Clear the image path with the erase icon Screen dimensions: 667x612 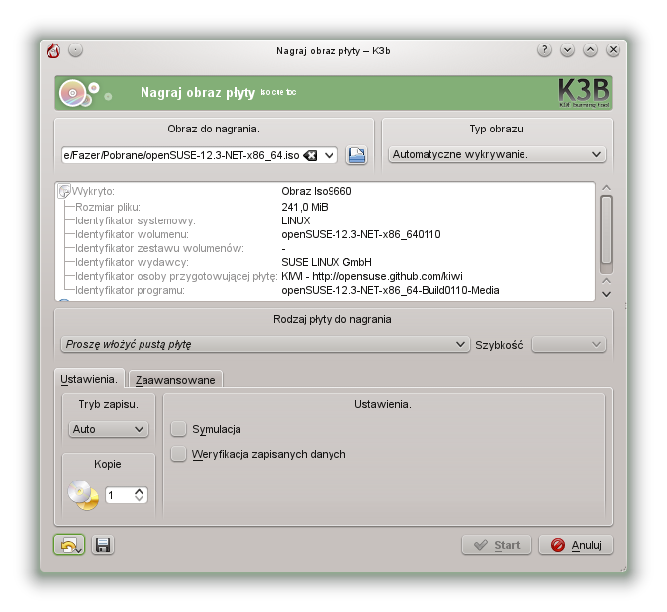click(310, 155)
